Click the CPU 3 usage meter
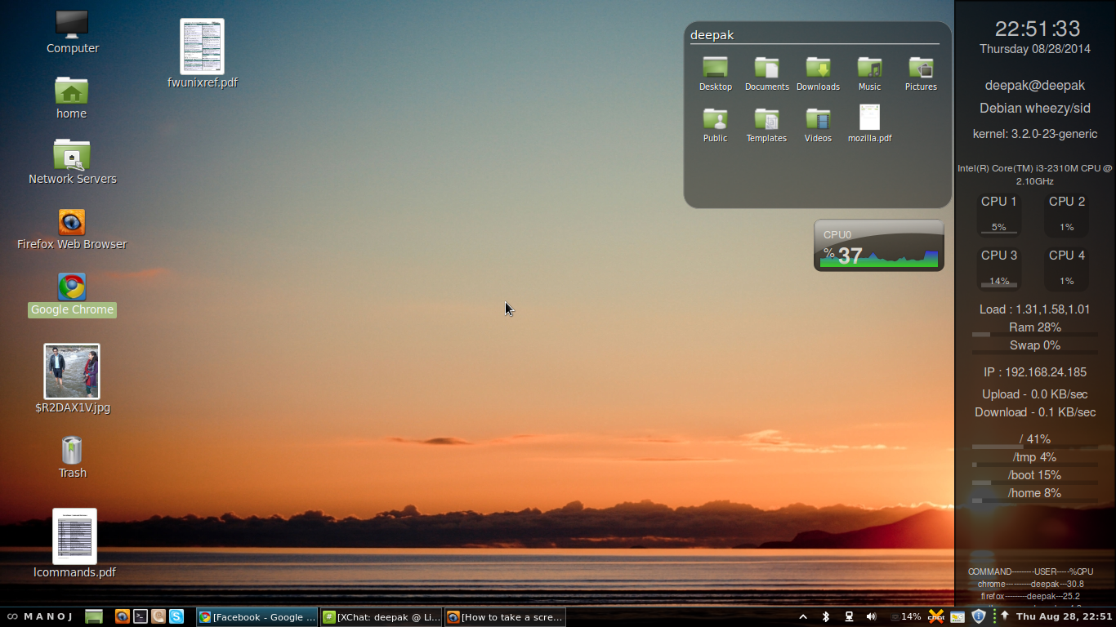The image size is (1116, 627). (x=999, y=269)
